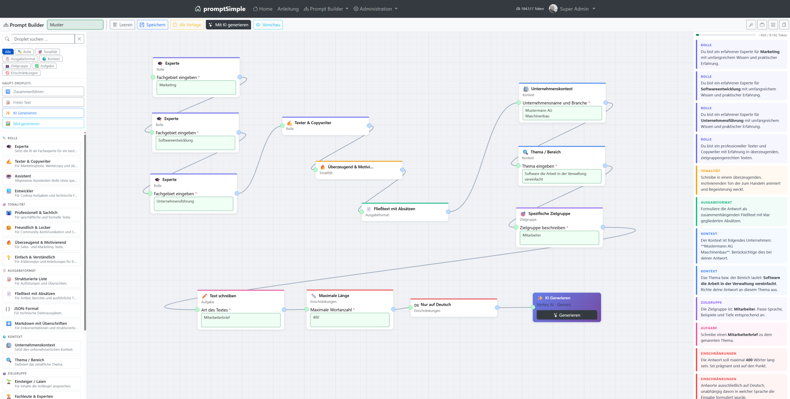The width and height of the screenshot is (790, 399).
Task: Expand the Administration dropdown menu
Action: click(375, 9)
